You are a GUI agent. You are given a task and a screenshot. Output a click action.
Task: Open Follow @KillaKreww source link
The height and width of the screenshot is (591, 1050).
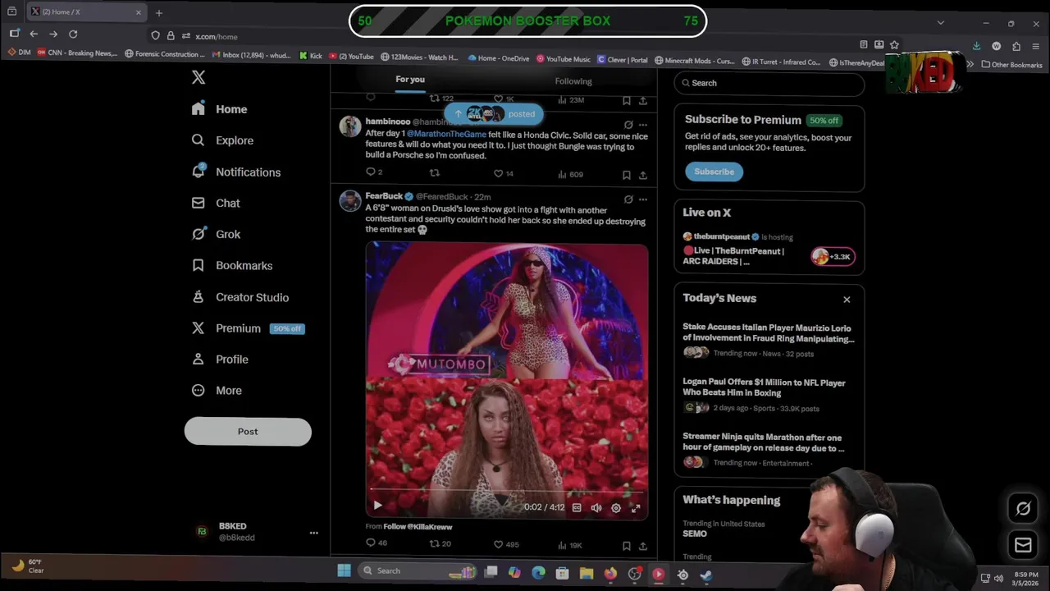(418, 527)
